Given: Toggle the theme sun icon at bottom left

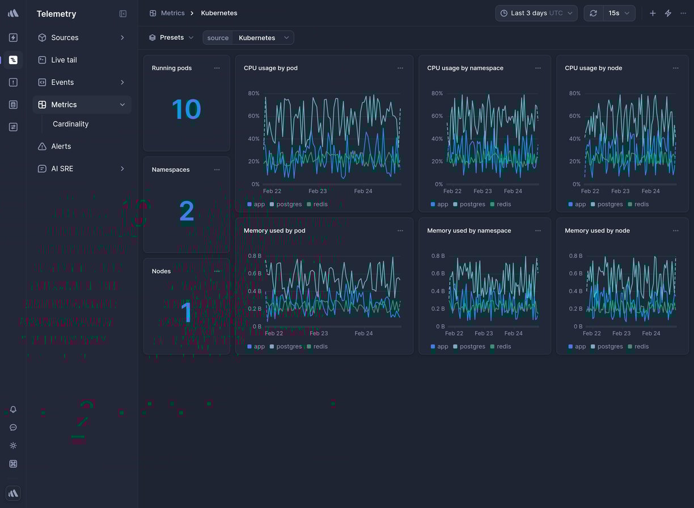Looking at the screenshot, I should [x=13, y=446].
